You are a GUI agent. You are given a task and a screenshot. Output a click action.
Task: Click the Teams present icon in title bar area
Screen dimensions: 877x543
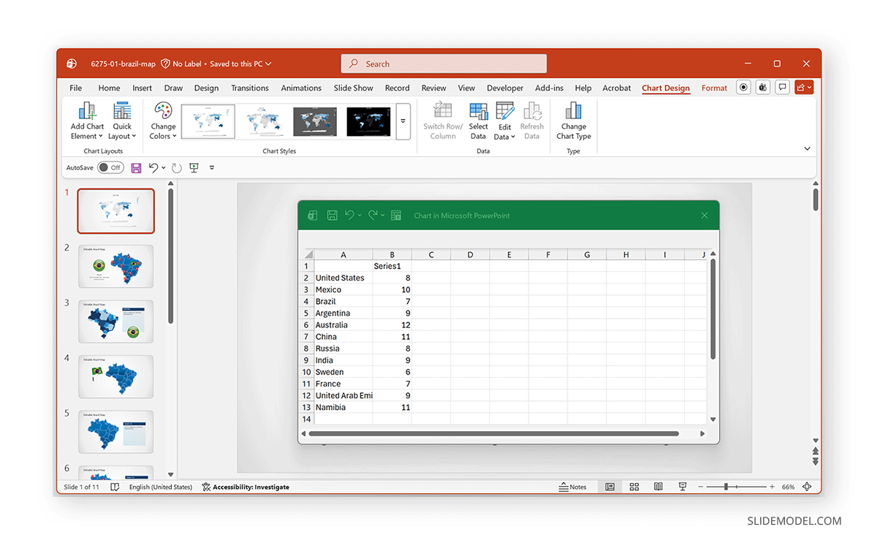[763, 88]
